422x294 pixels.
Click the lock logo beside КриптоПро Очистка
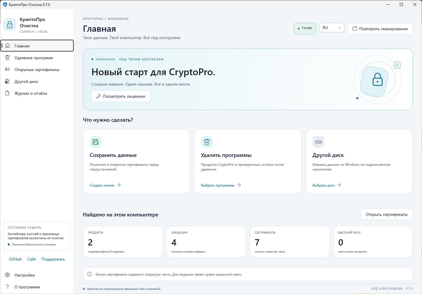click(10, 24)
